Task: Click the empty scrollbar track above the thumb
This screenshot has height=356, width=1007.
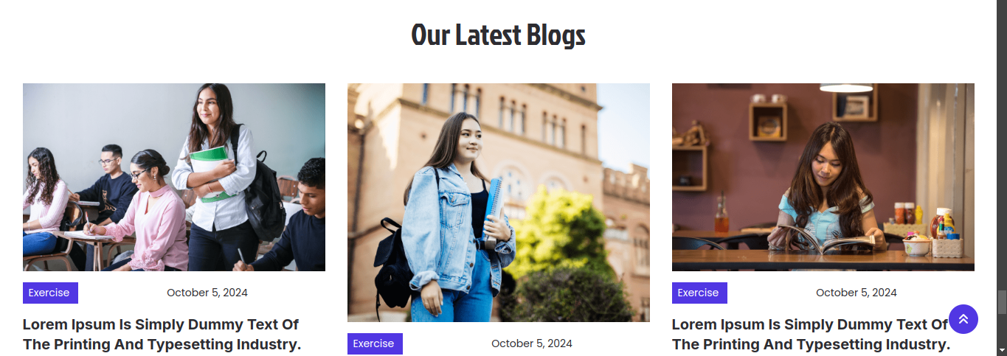Action: pyautogui.click(x=1002, y=147)
